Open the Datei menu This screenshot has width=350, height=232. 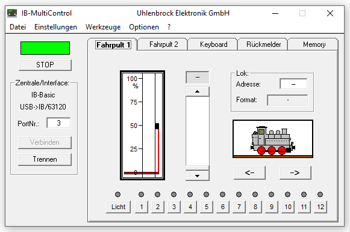pyautogui.click(x=17, y=27)
